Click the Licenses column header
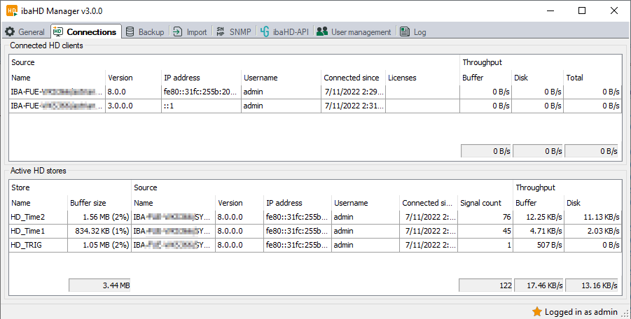Image resolution: width=631 pixels, height=319 pixels. pyautogui.click(x=402, y=78)
